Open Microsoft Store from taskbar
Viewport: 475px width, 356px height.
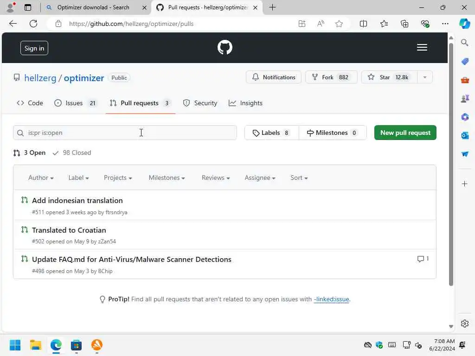(x=77, y=345)
